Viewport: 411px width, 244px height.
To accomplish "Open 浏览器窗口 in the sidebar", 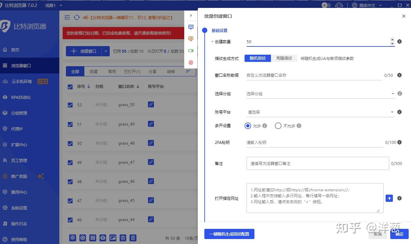I will tap(30, 66).
